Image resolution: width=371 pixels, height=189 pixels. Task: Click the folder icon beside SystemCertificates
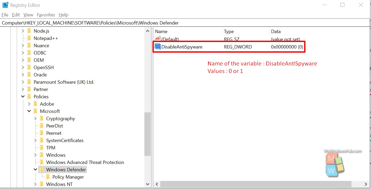click(42, 140)
